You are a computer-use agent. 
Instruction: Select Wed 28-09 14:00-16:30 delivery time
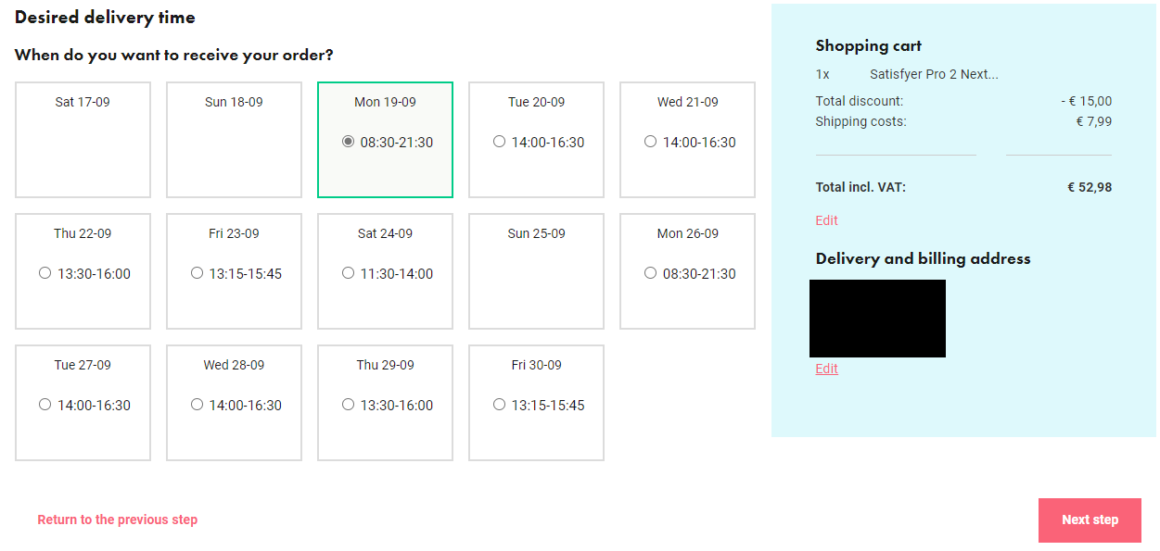click(197, 405)
